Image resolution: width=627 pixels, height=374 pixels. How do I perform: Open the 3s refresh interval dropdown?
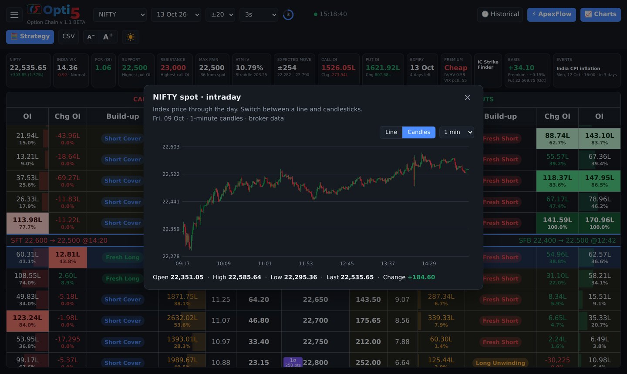259,15
